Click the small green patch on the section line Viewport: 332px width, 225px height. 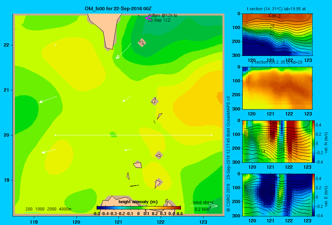pos(113,134)
